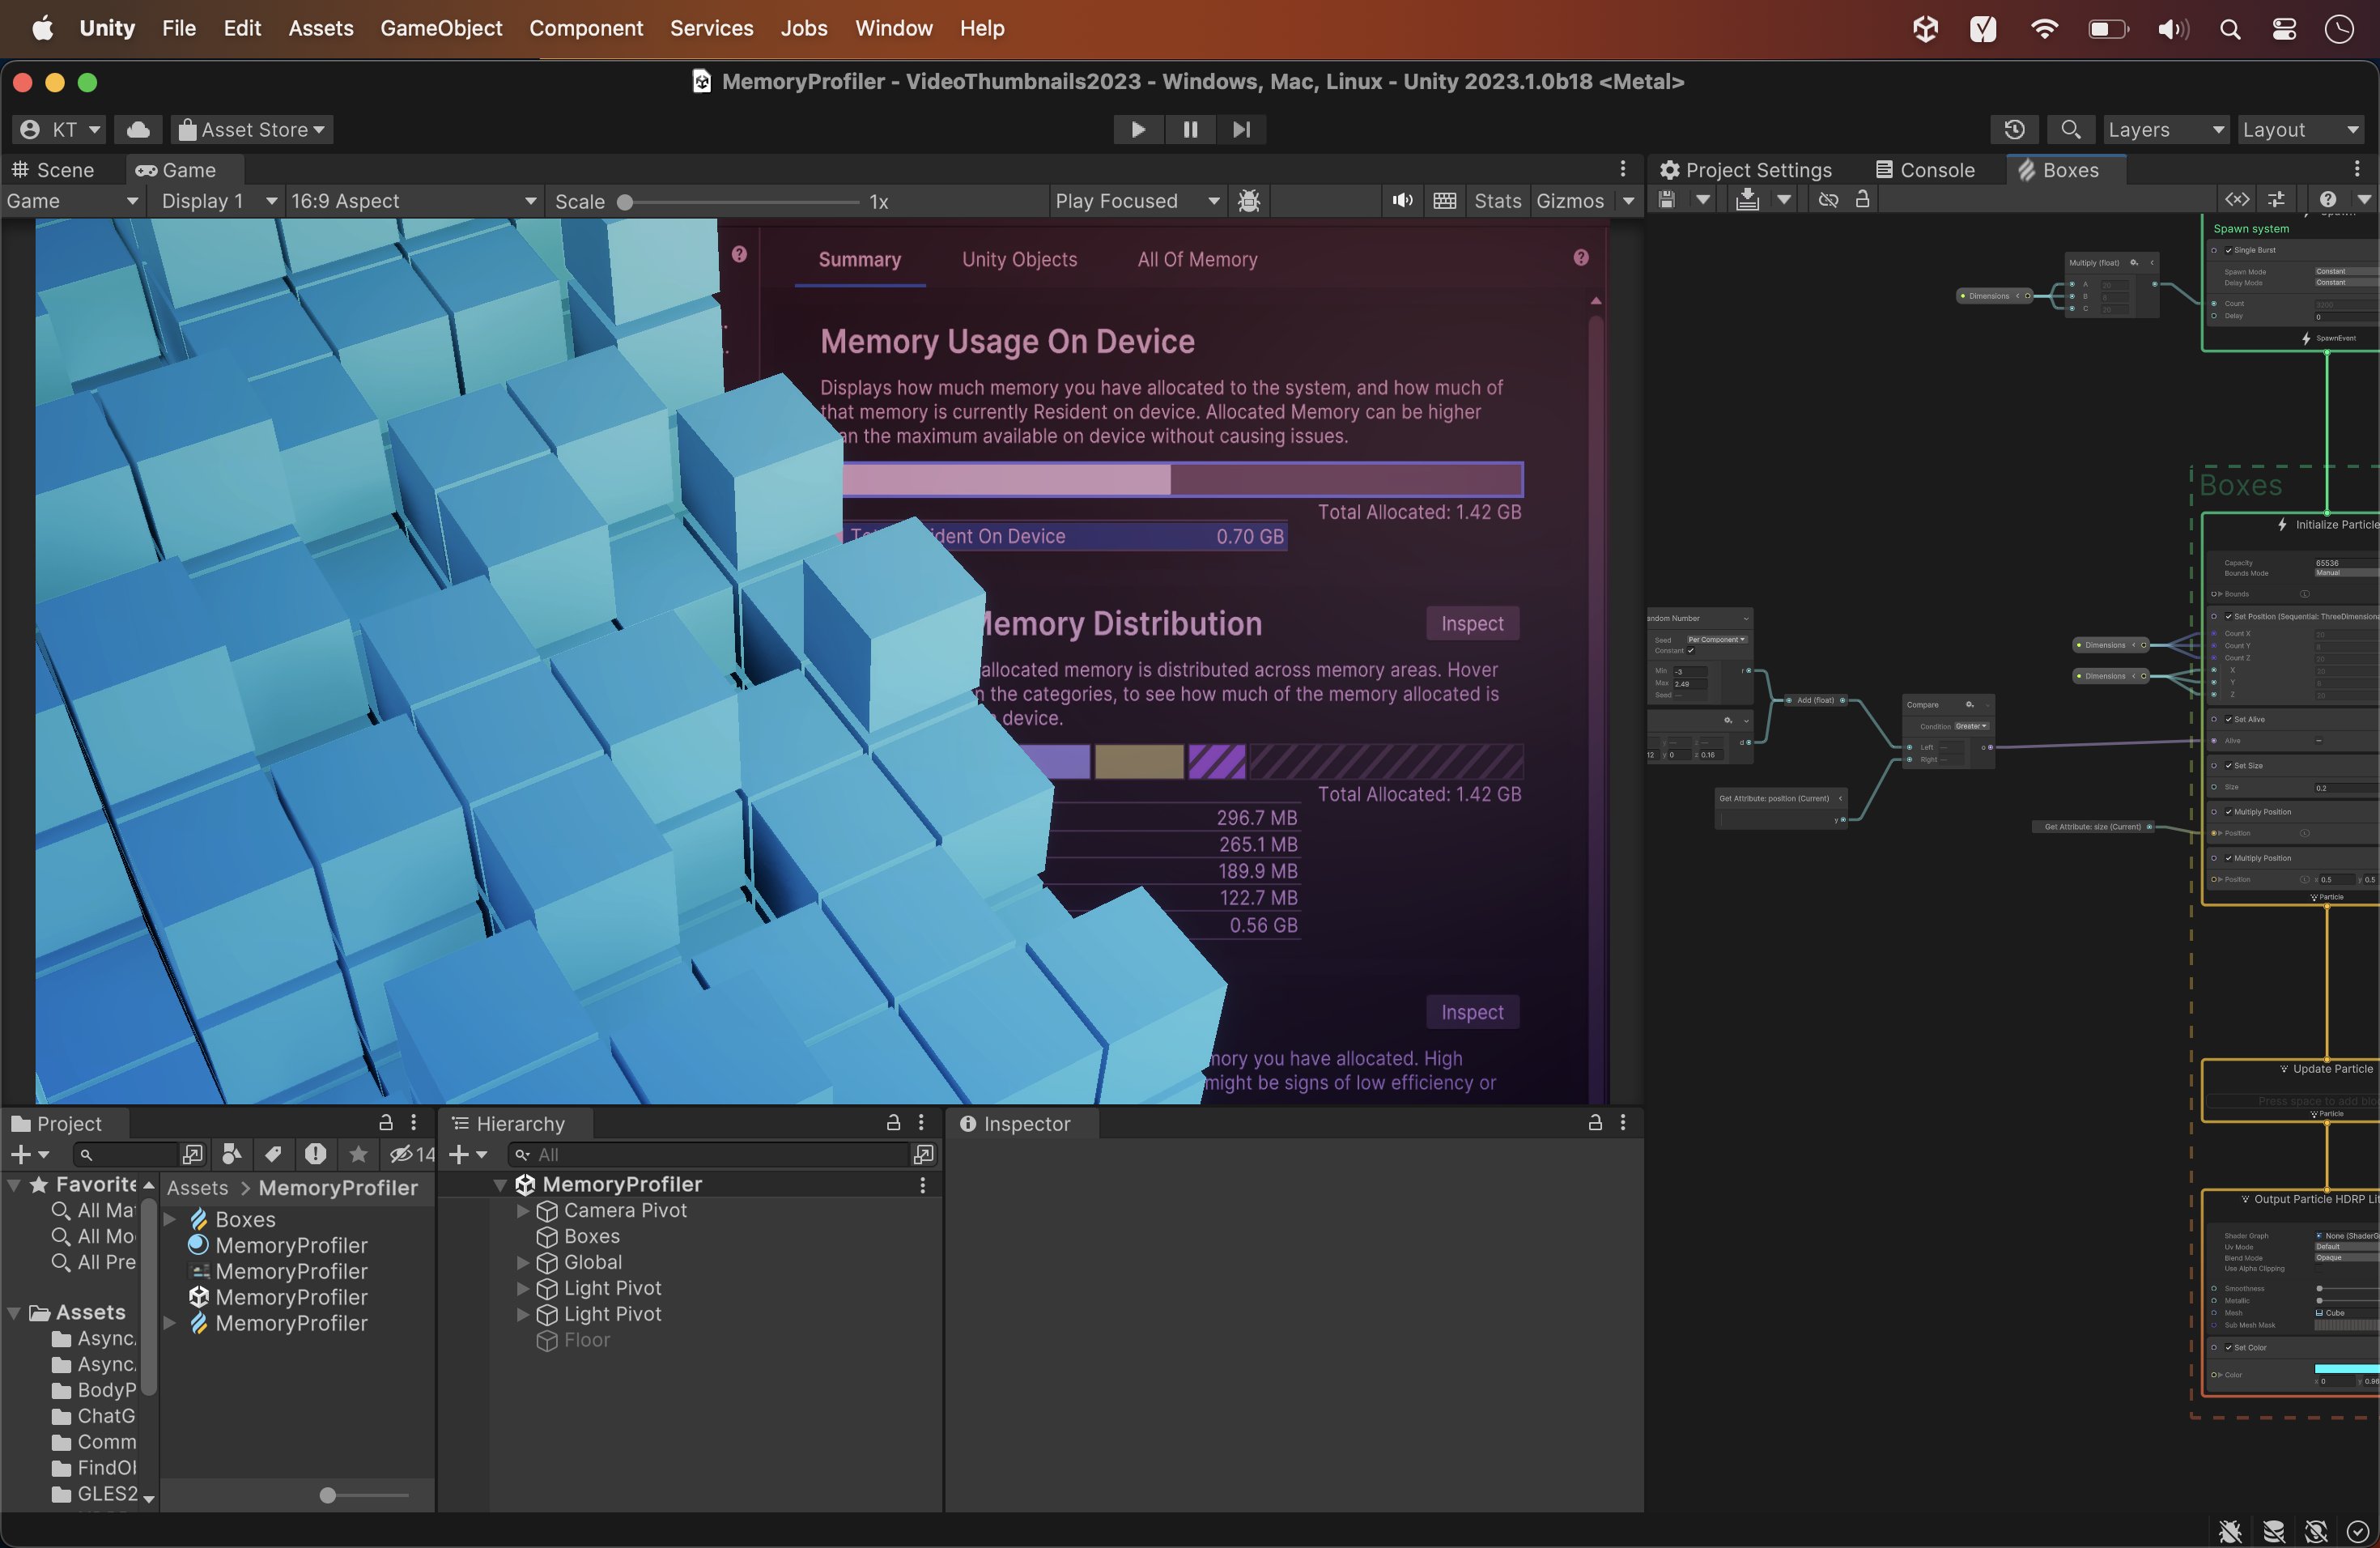Click the Hierarchy search field
The height and width of the screenshot is (1548, 2380).
pyautogui.click(x=708, y=1155)
